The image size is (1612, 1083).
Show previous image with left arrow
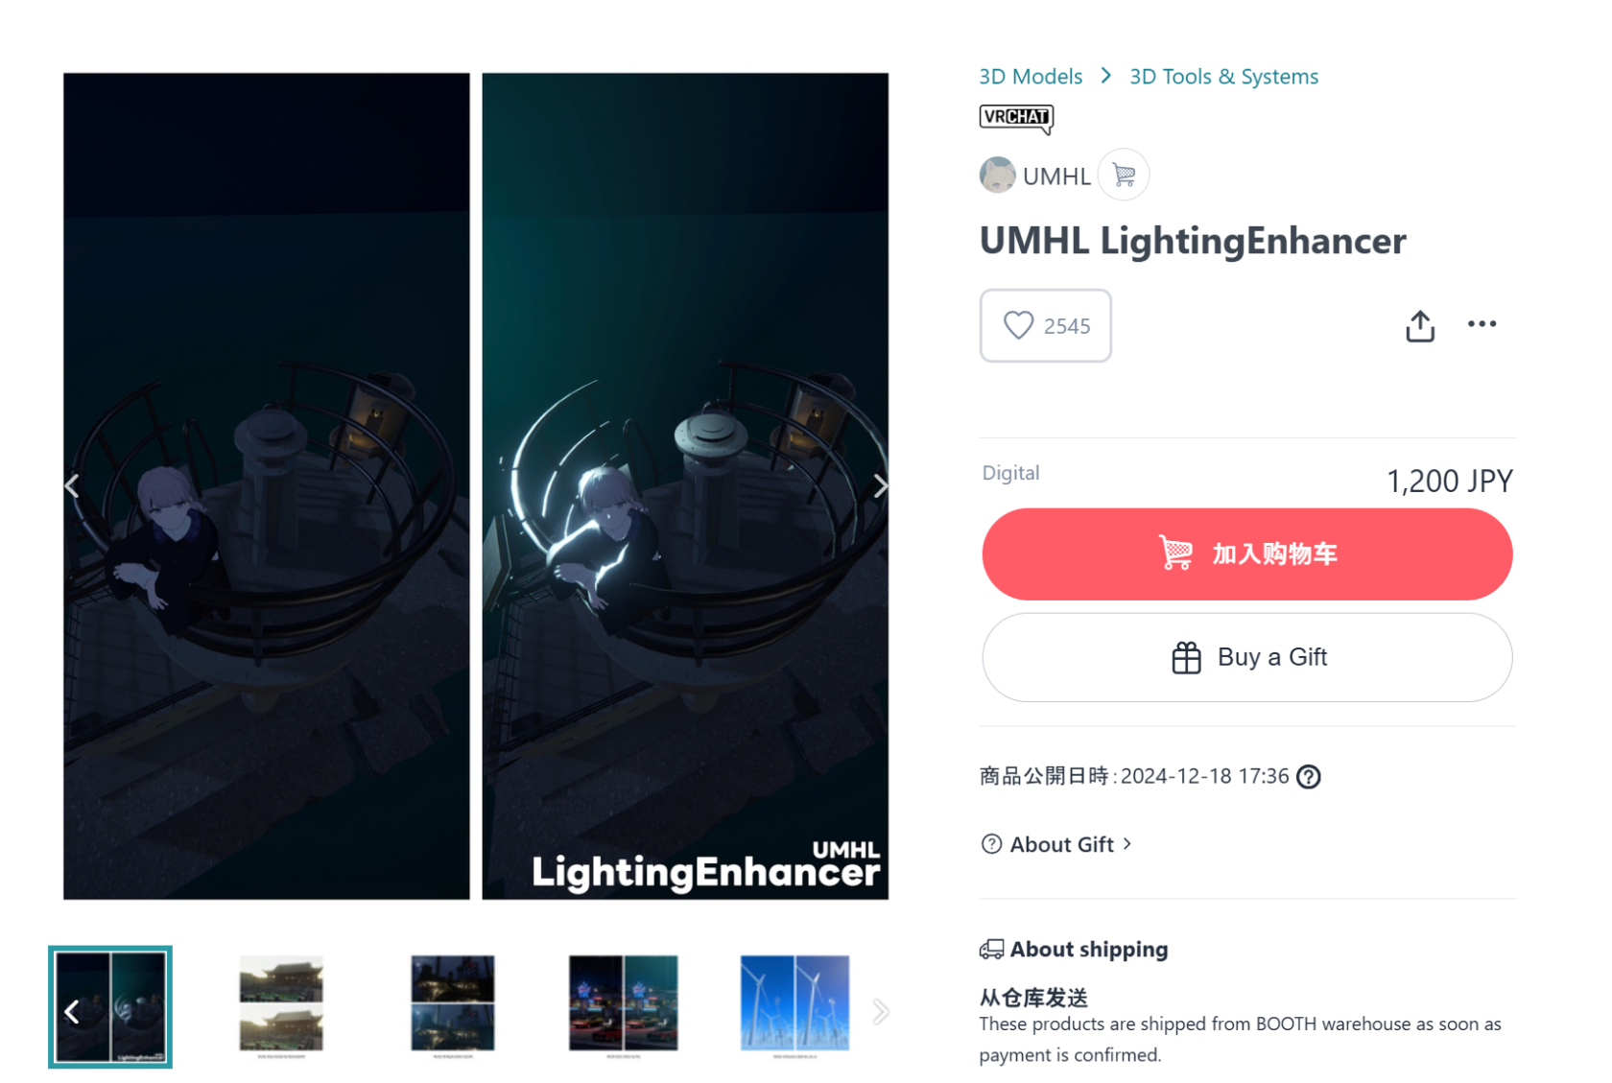72,486
